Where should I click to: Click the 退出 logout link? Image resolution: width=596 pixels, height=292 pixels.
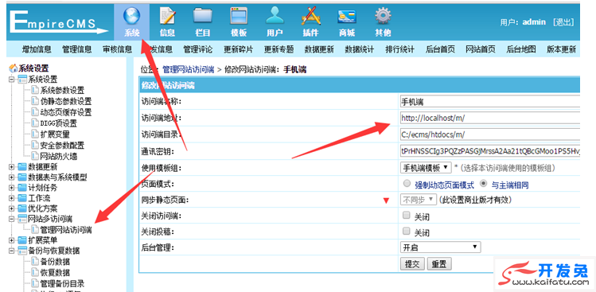click(x=563, y=22)
